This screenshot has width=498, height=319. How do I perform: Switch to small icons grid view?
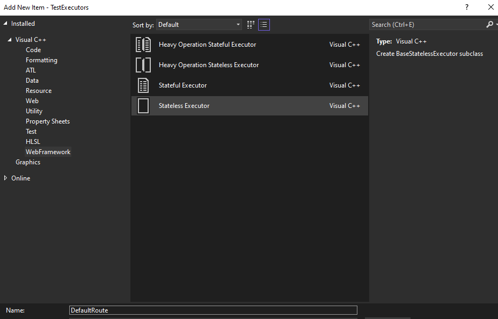point(251,25)
